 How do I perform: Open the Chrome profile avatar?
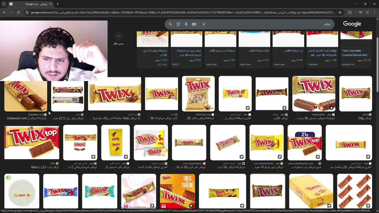pyautogui.click(x=367, y=12)
